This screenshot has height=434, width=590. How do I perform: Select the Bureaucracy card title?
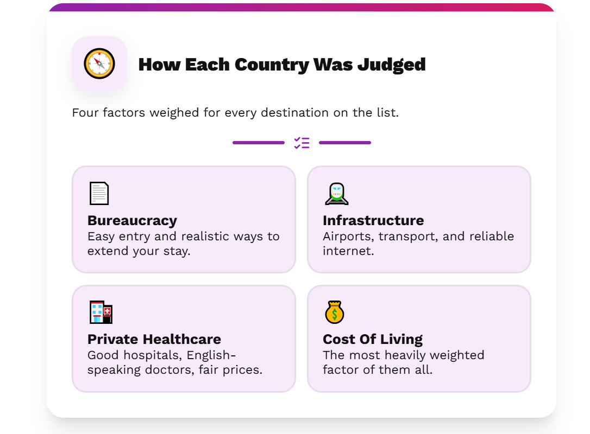tap(133, 220)
